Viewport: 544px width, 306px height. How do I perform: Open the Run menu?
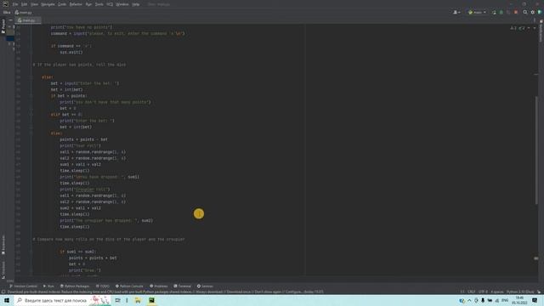(88, 4)
